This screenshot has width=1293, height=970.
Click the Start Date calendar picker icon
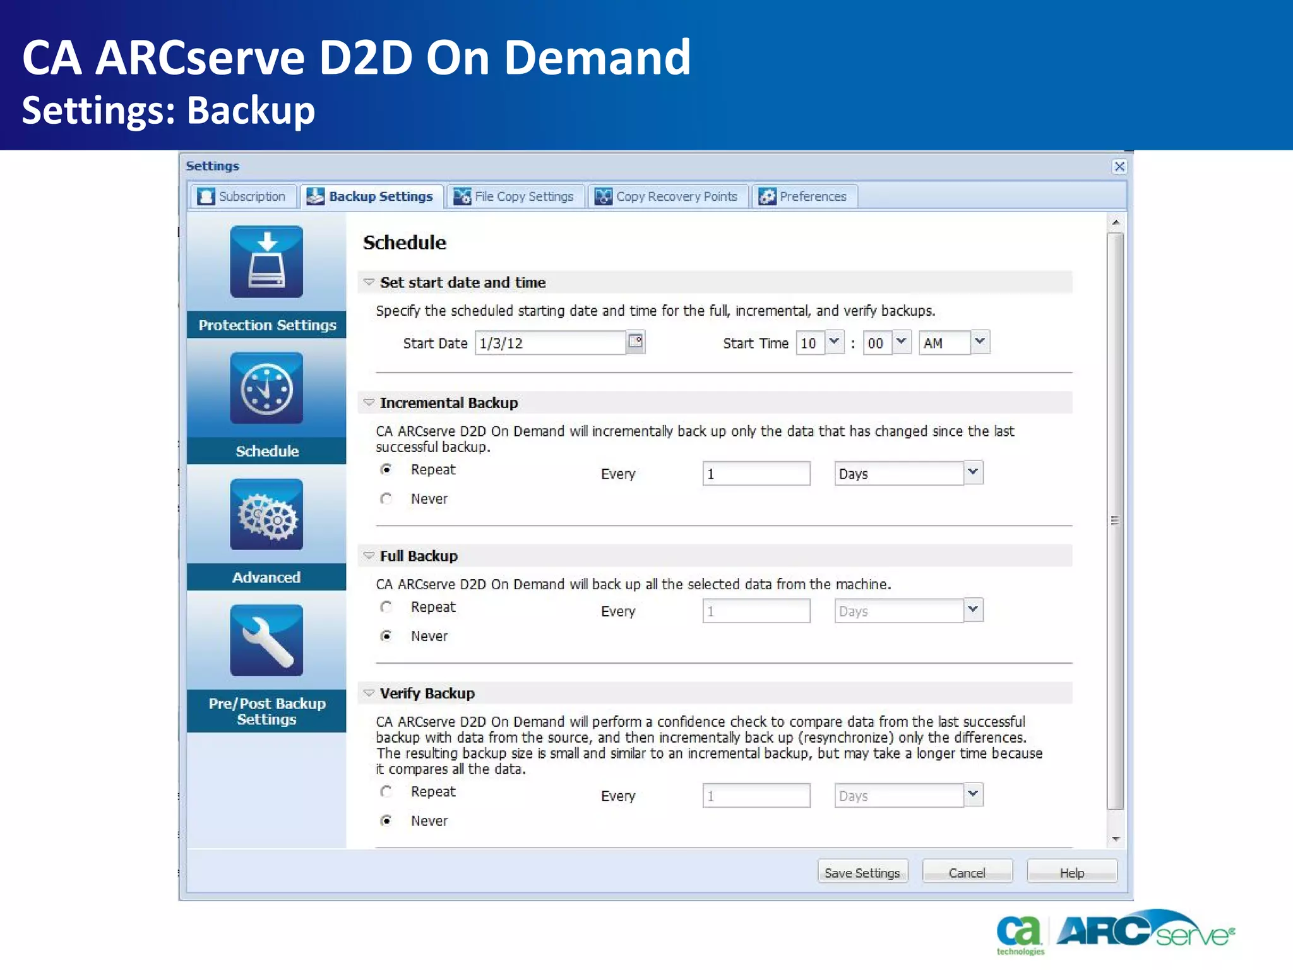tap(636, 342)
